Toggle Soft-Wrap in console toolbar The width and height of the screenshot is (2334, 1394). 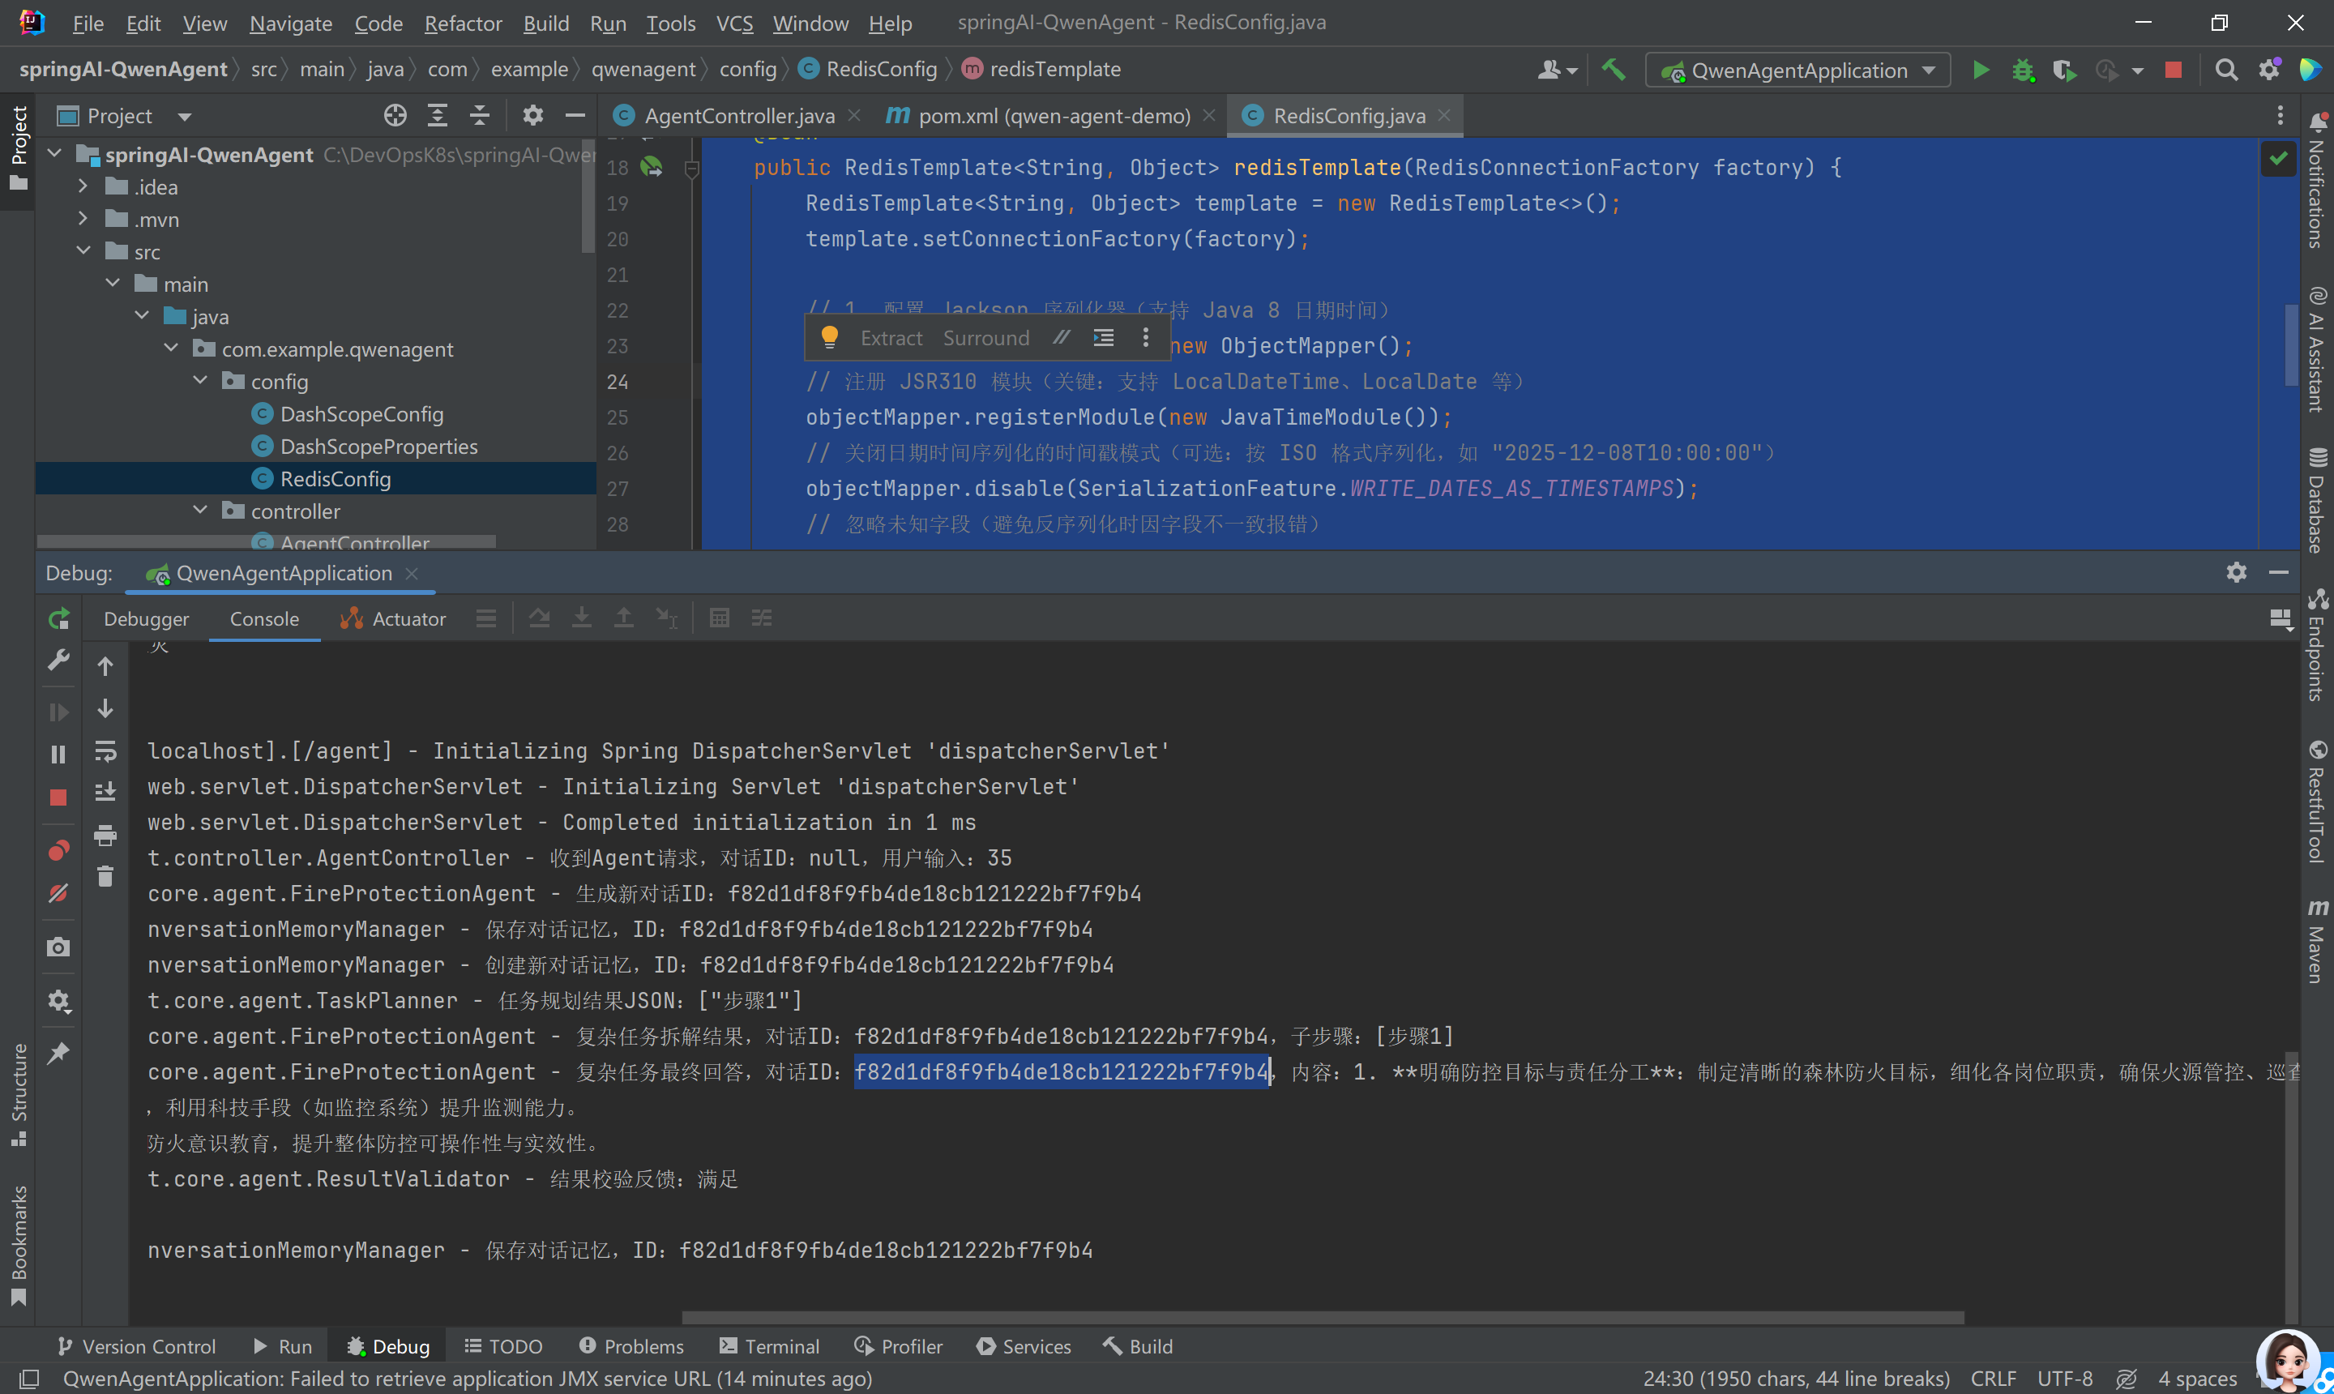[105, 750]
